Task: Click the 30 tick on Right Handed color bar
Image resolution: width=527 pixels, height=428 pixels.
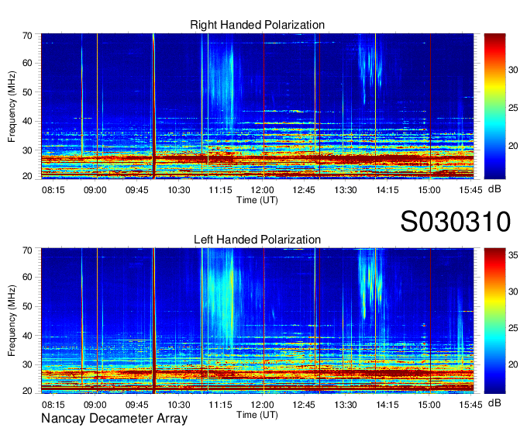Action: (513, 70)
